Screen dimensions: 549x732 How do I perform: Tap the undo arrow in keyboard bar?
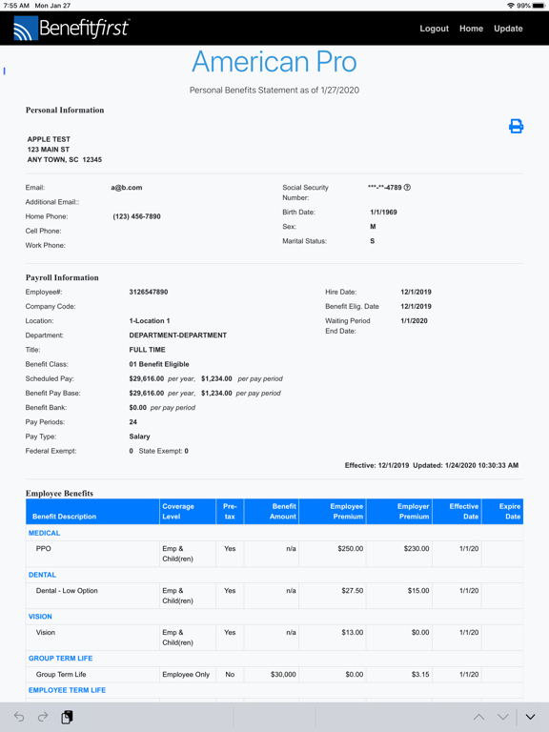[19, 717]
